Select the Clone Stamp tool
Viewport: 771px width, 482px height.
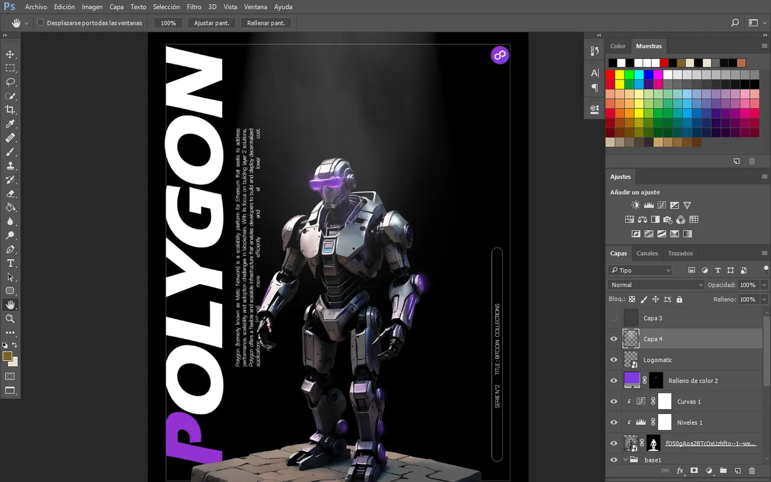pos(10,166)
